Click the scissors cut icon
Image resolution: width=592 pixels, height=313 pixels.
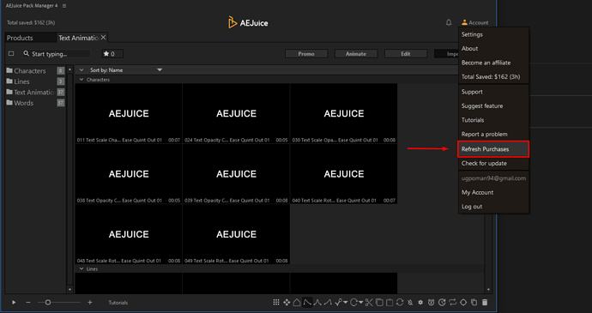[369, 303]
